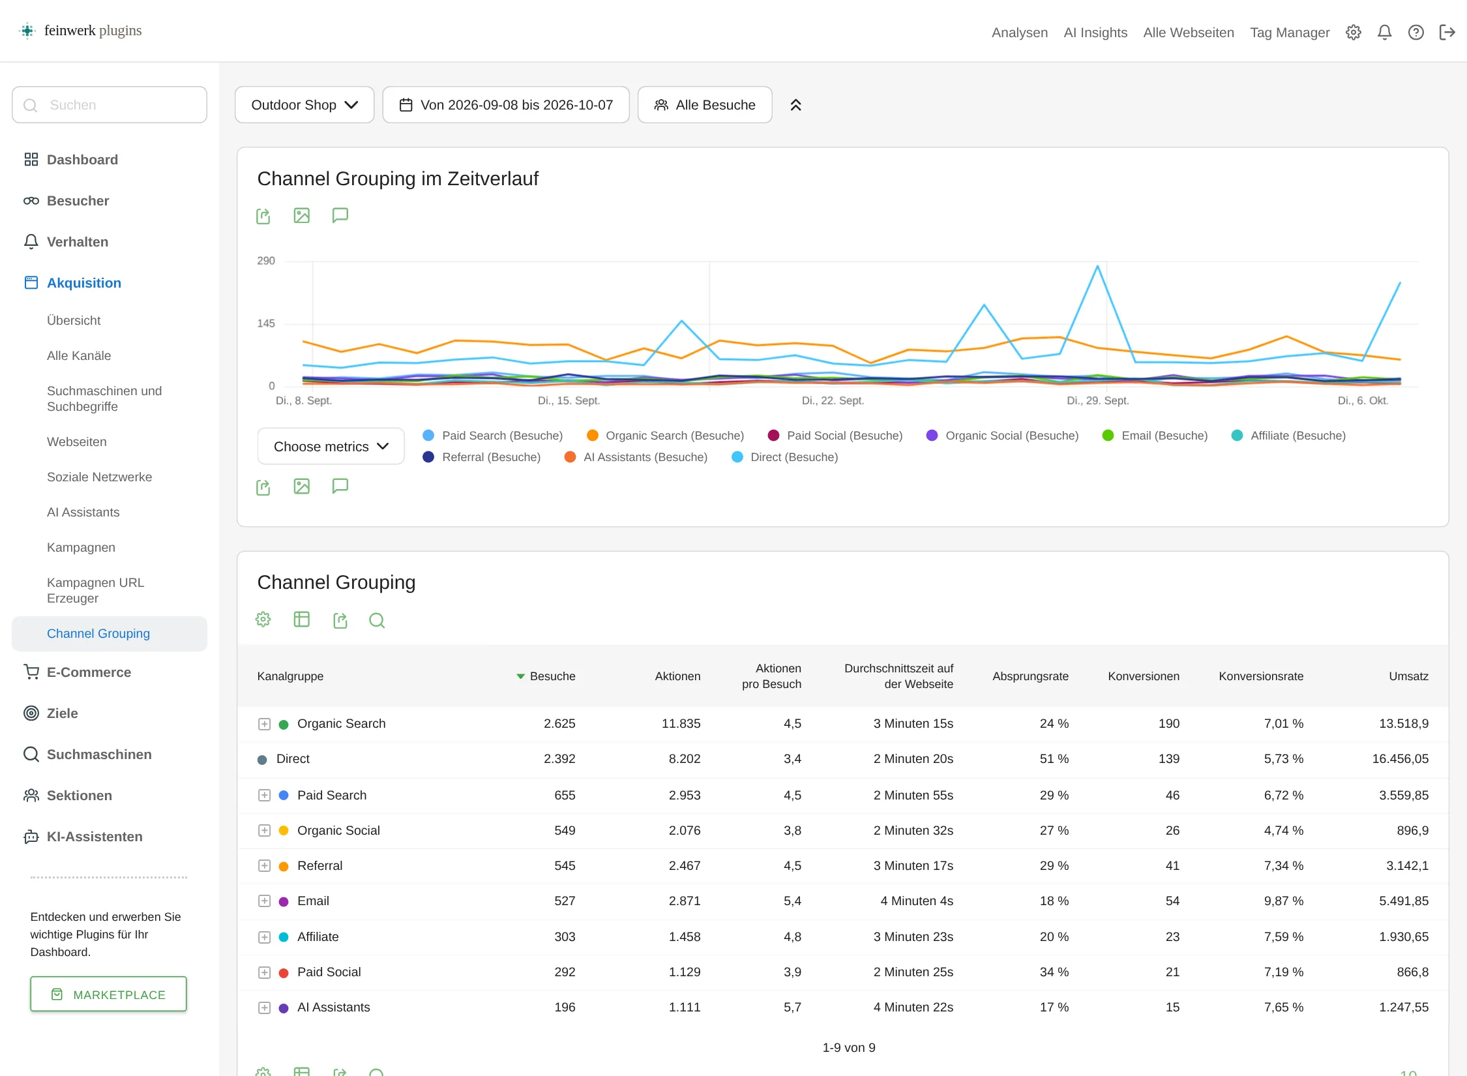Focus the Suchen search field
This screenshot has width=1467, height=1076.
click(x=110, y=105)
